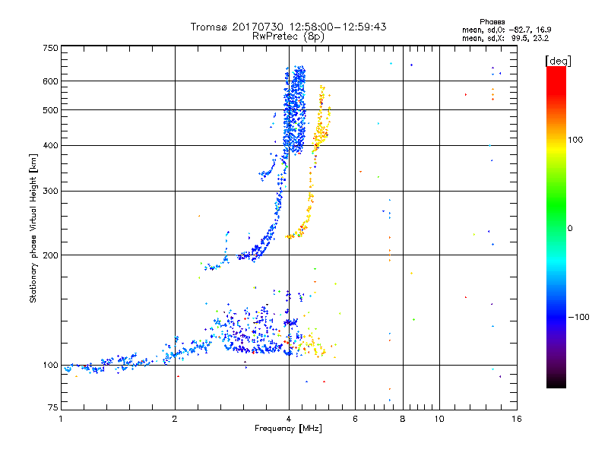Click the 'mean, sd,O: -82.7, 16.9' statistic
This screenshot has width=608, height=456.
(506, 30)
